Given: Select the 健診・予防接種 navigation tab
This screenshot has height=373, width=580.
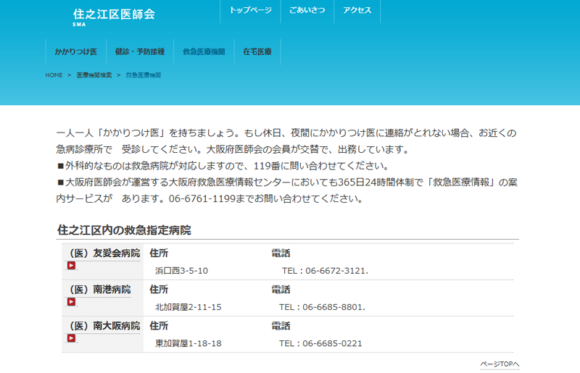Looking at the screenshot, I should [140, 52].
